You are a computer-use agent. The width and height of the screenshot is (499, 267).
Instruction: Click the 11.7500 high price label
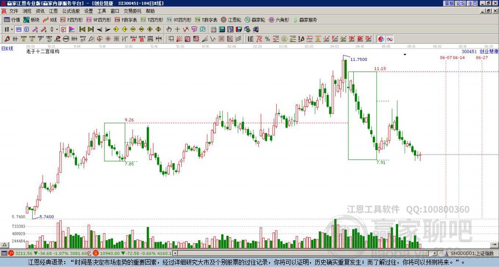pyautogui.click(x=359, y=59)
